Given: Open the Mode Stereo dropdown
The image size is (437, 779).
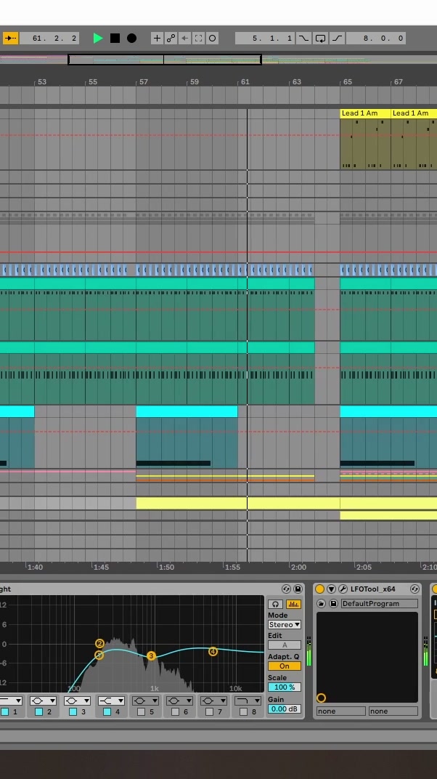Looking at the screenshot, I should [x=285, y=624].
